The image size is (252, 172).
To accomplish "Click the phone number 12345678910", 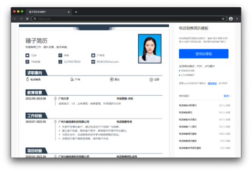I will point(72,62).
